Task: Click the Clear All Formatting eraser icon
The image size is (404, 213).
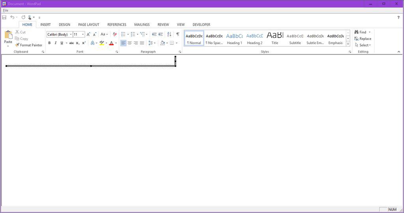Action: pyautogui.click(x=115, y=34)
